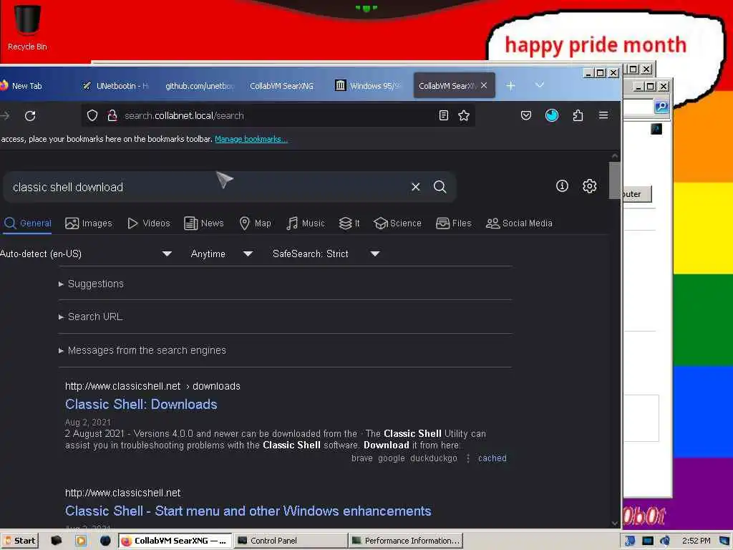Switch to the Windows 95 browser tab
733x550 pixels.
click(369, 86)
